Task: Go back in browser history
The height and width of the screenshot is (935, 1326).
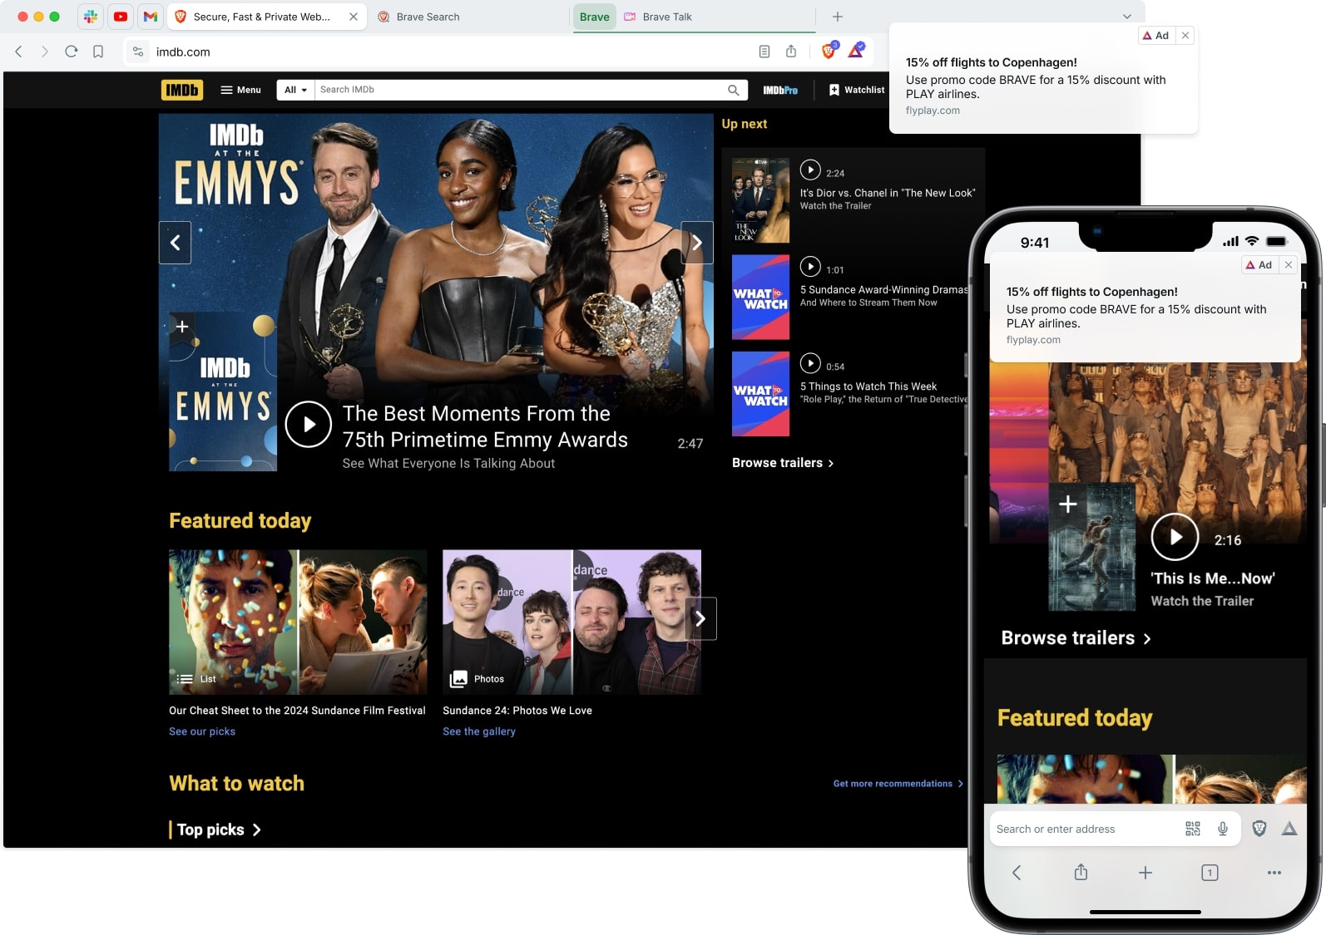Action: pyautogui.click(x=19, y=52)
